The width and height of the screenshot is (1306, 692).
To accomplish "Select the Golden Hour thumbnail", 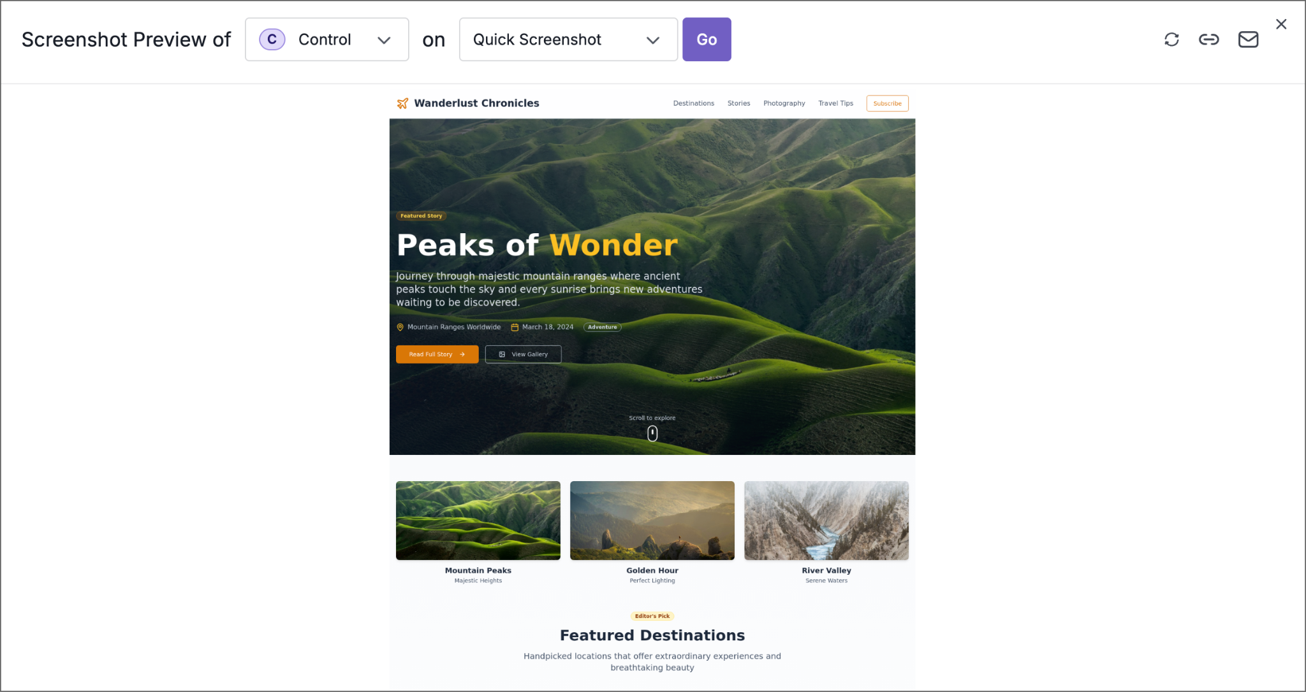I will point(652,521).
